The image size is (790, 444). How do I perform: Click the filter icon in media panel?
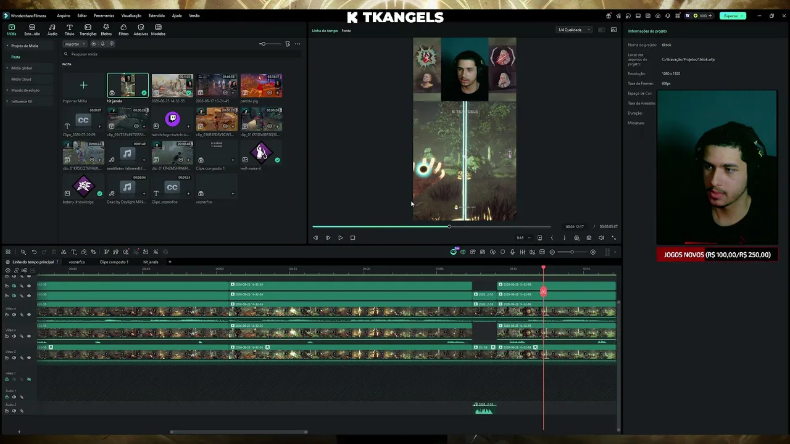(x=288, y=44)
